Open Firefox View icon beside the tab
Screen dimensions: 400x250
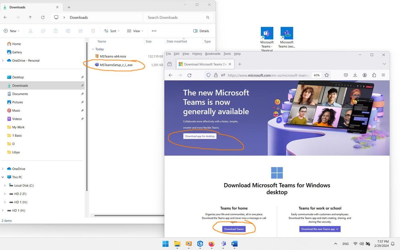point(170,64)
